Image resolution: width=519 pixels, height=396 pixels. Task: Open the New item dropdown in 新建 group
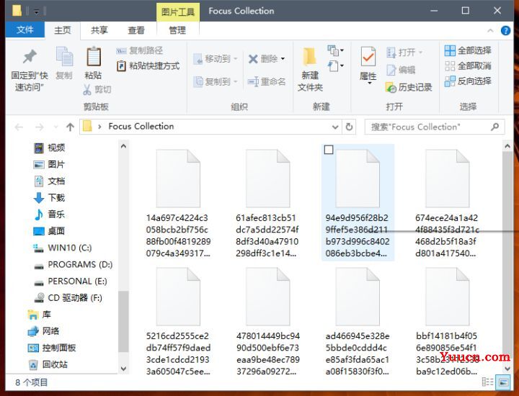point(336,50)
